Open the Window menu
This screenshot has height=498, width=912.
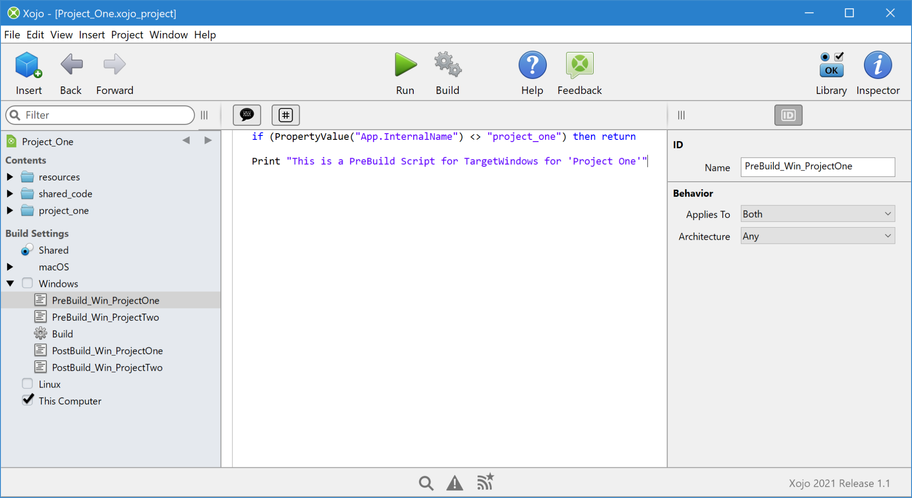pyautogui.click(x=168, y=35)
